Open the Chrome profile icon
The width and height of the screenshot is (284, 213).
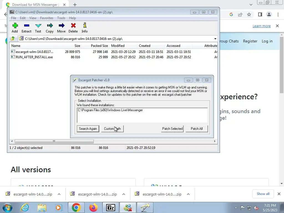pos(269,14)
